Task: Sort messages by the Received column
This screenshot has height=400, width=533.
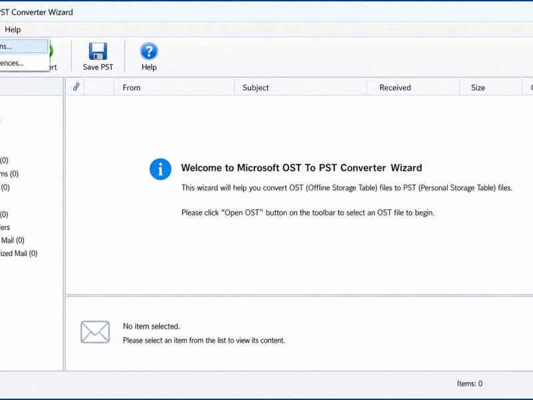Action: click(x=413, y=87)
